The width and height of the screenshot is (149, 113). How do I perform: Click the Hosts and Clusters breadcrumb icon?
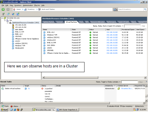[x=39, y=10]
